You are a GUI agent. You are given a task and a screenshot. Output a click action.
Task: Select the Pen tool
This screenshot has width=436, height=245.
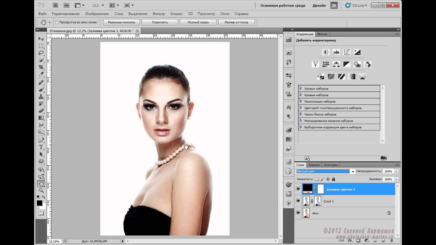pos(41,140)
